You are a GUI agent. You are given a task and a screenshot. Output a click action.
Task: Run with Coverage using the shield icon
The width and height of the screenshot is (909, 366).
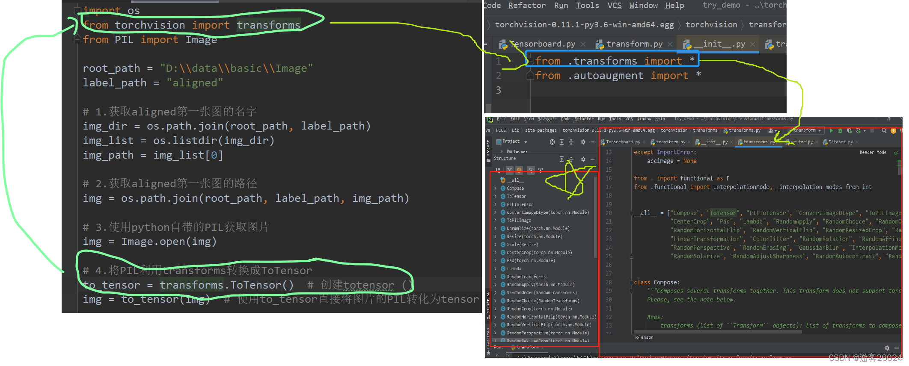pyautogui.click(x=849, y=130)
